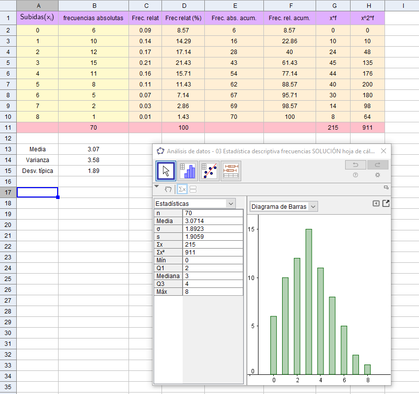Screen dimensions: 419x394
Task: Open Two Variable Regression Analysis tool
Action: pyautogui.click(x=209, y=171)
